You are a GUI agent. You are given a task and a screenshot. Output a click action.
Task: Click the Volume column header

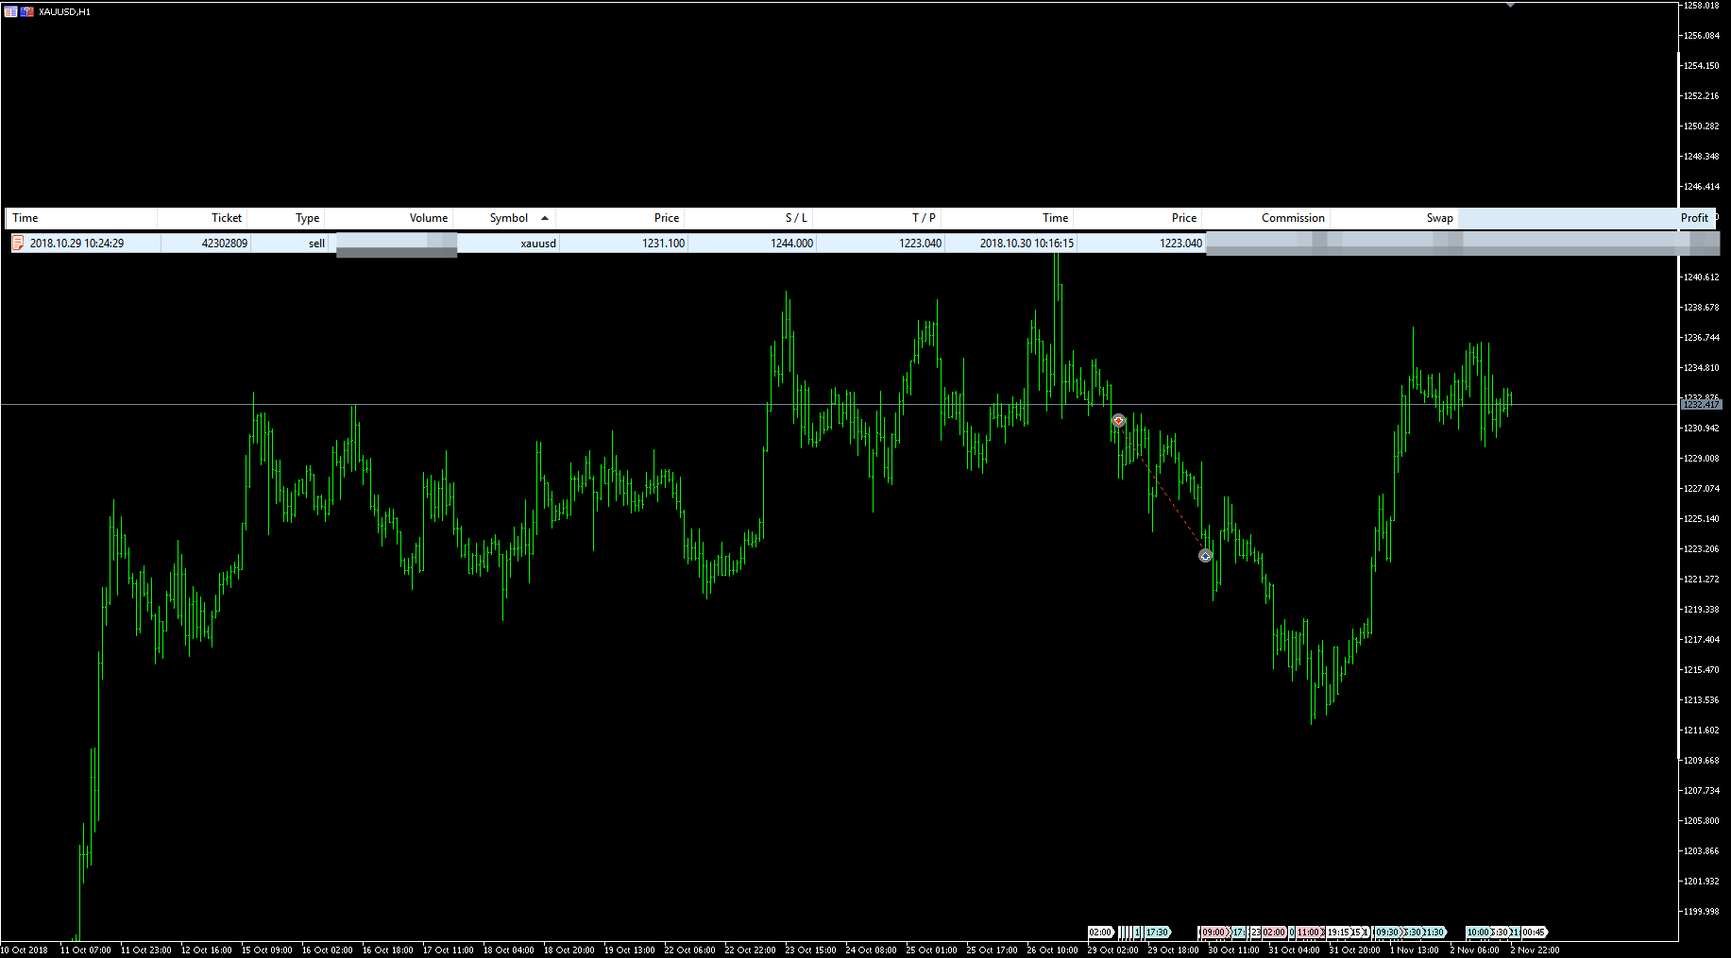pyautogui.click(x=428, y=218)
